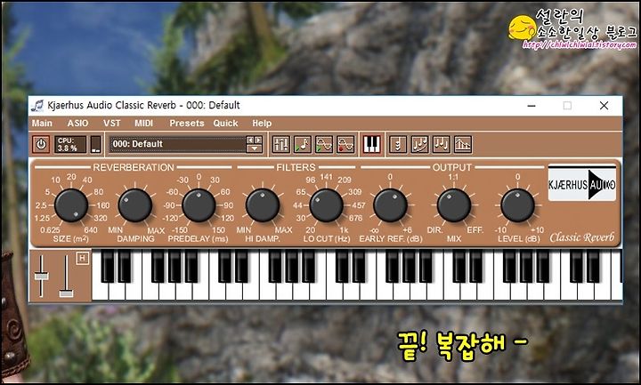
Task: Open the Presets menu
Action: click(x=187, y=123)
